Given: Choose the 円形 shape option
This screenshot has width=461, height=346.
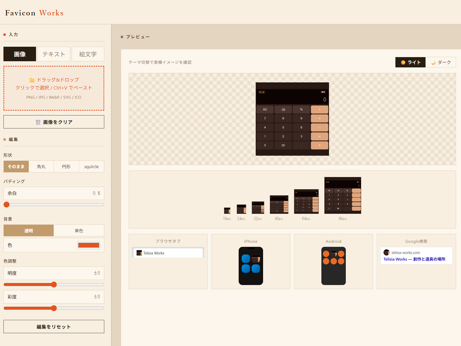Looking at the screenshot, I should coord(66,166).
